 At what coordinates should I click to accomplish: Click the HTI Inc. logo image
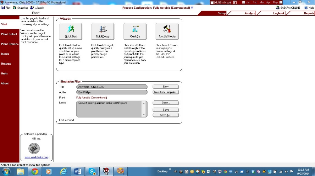36,148
